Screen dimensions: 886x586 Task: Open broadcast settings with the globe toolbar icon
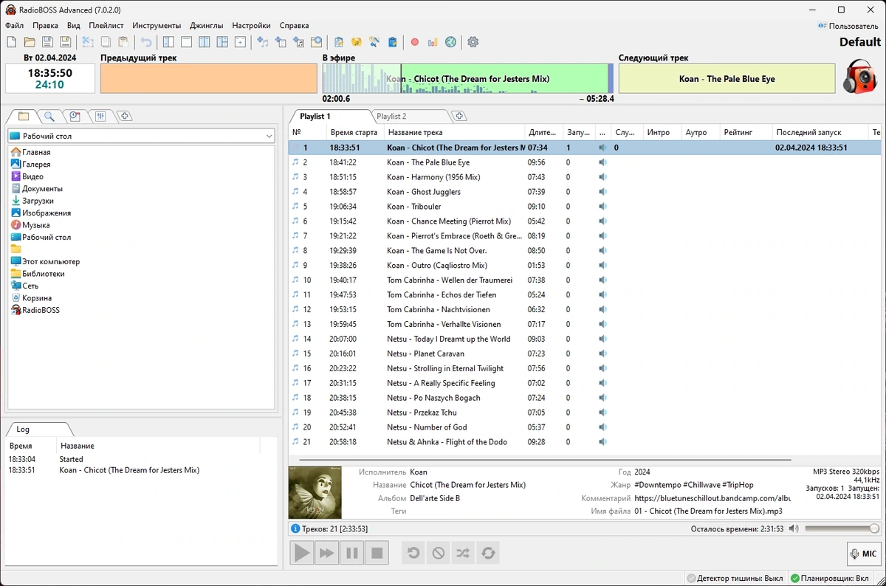click(451, 42)
